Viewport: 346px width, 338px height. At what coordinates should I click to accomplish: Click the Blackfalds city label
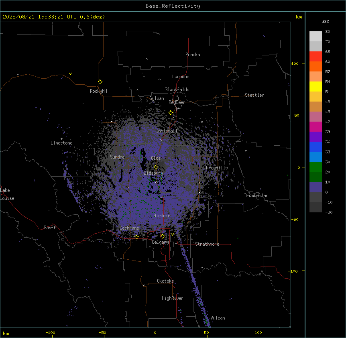coord(177,90)
